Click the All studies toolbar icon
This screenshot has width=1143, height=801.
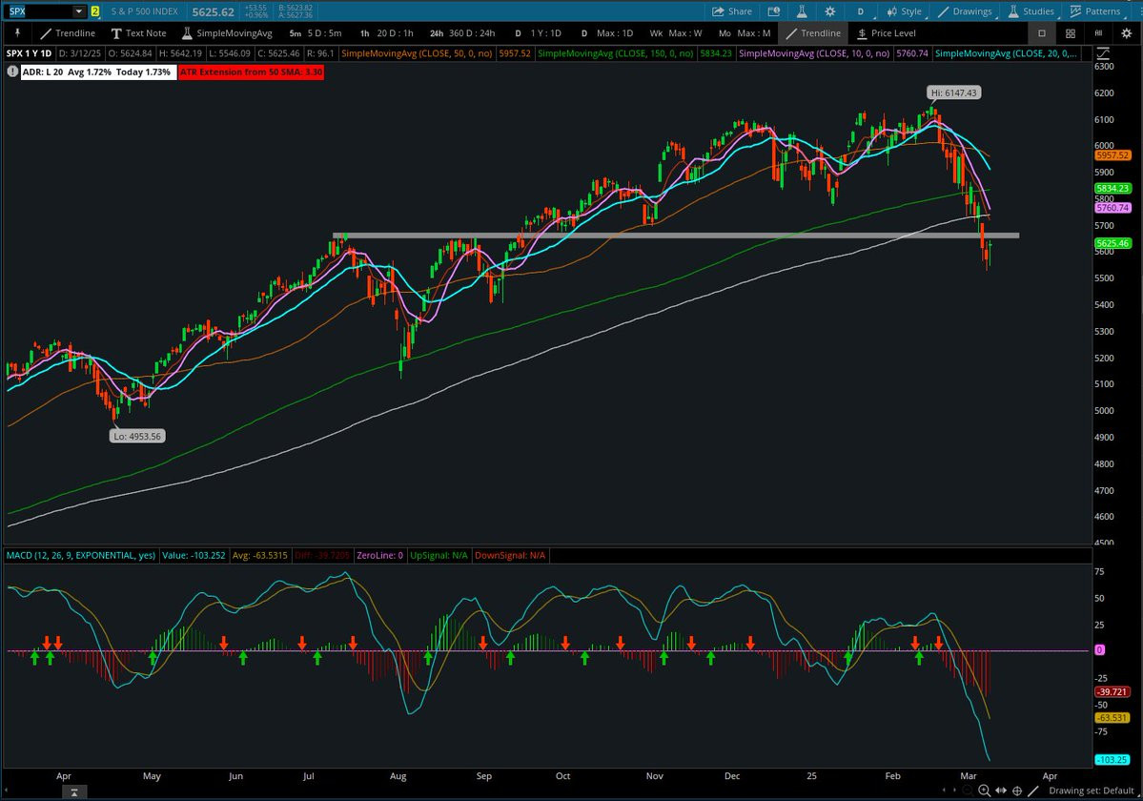pos(1098,32)
